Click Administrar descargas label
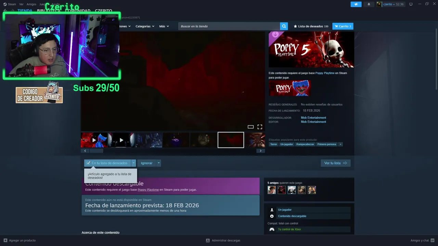Image resolution: width=438 pixels, height=246 pixels. click(x=226, y=240)
